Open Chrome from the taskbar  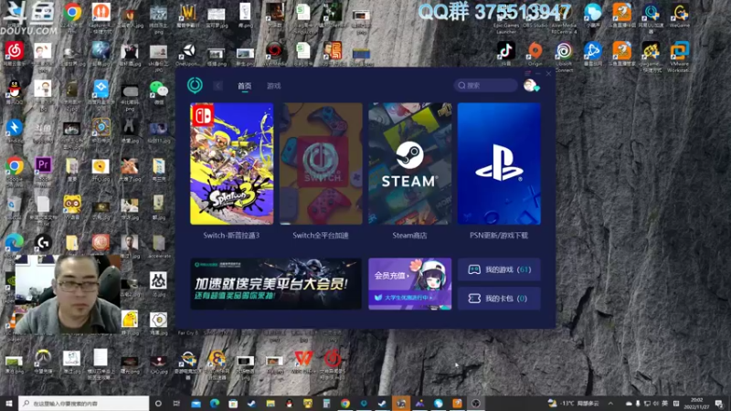click(345, 404)
